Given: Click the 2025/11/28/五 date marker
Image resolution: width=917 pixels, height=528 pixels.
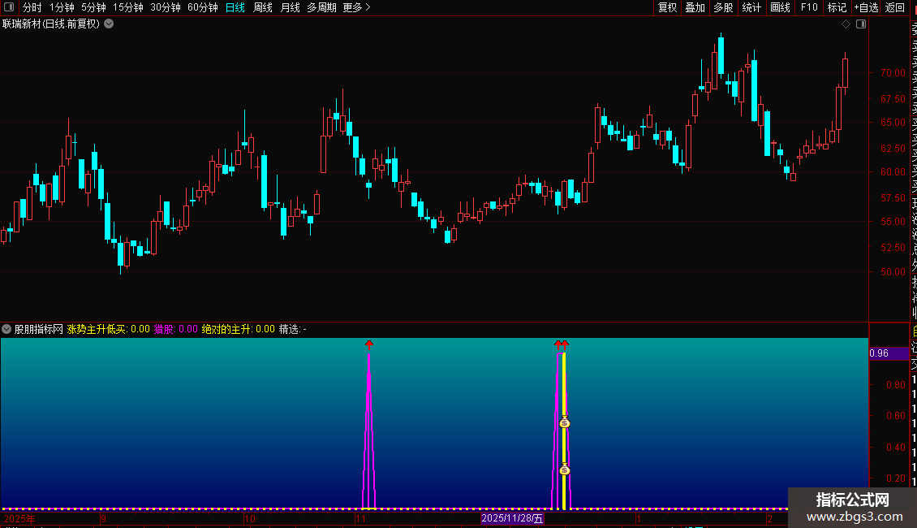Looking at the screenshot, I should (x=512, y=518).
